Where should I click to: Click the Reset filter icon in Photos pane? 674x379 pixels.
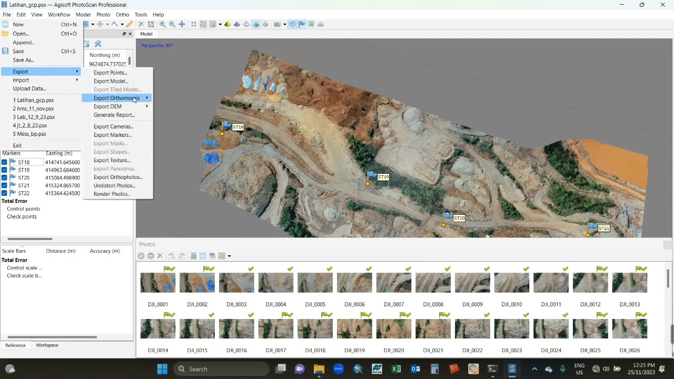[x=193, y=256]
